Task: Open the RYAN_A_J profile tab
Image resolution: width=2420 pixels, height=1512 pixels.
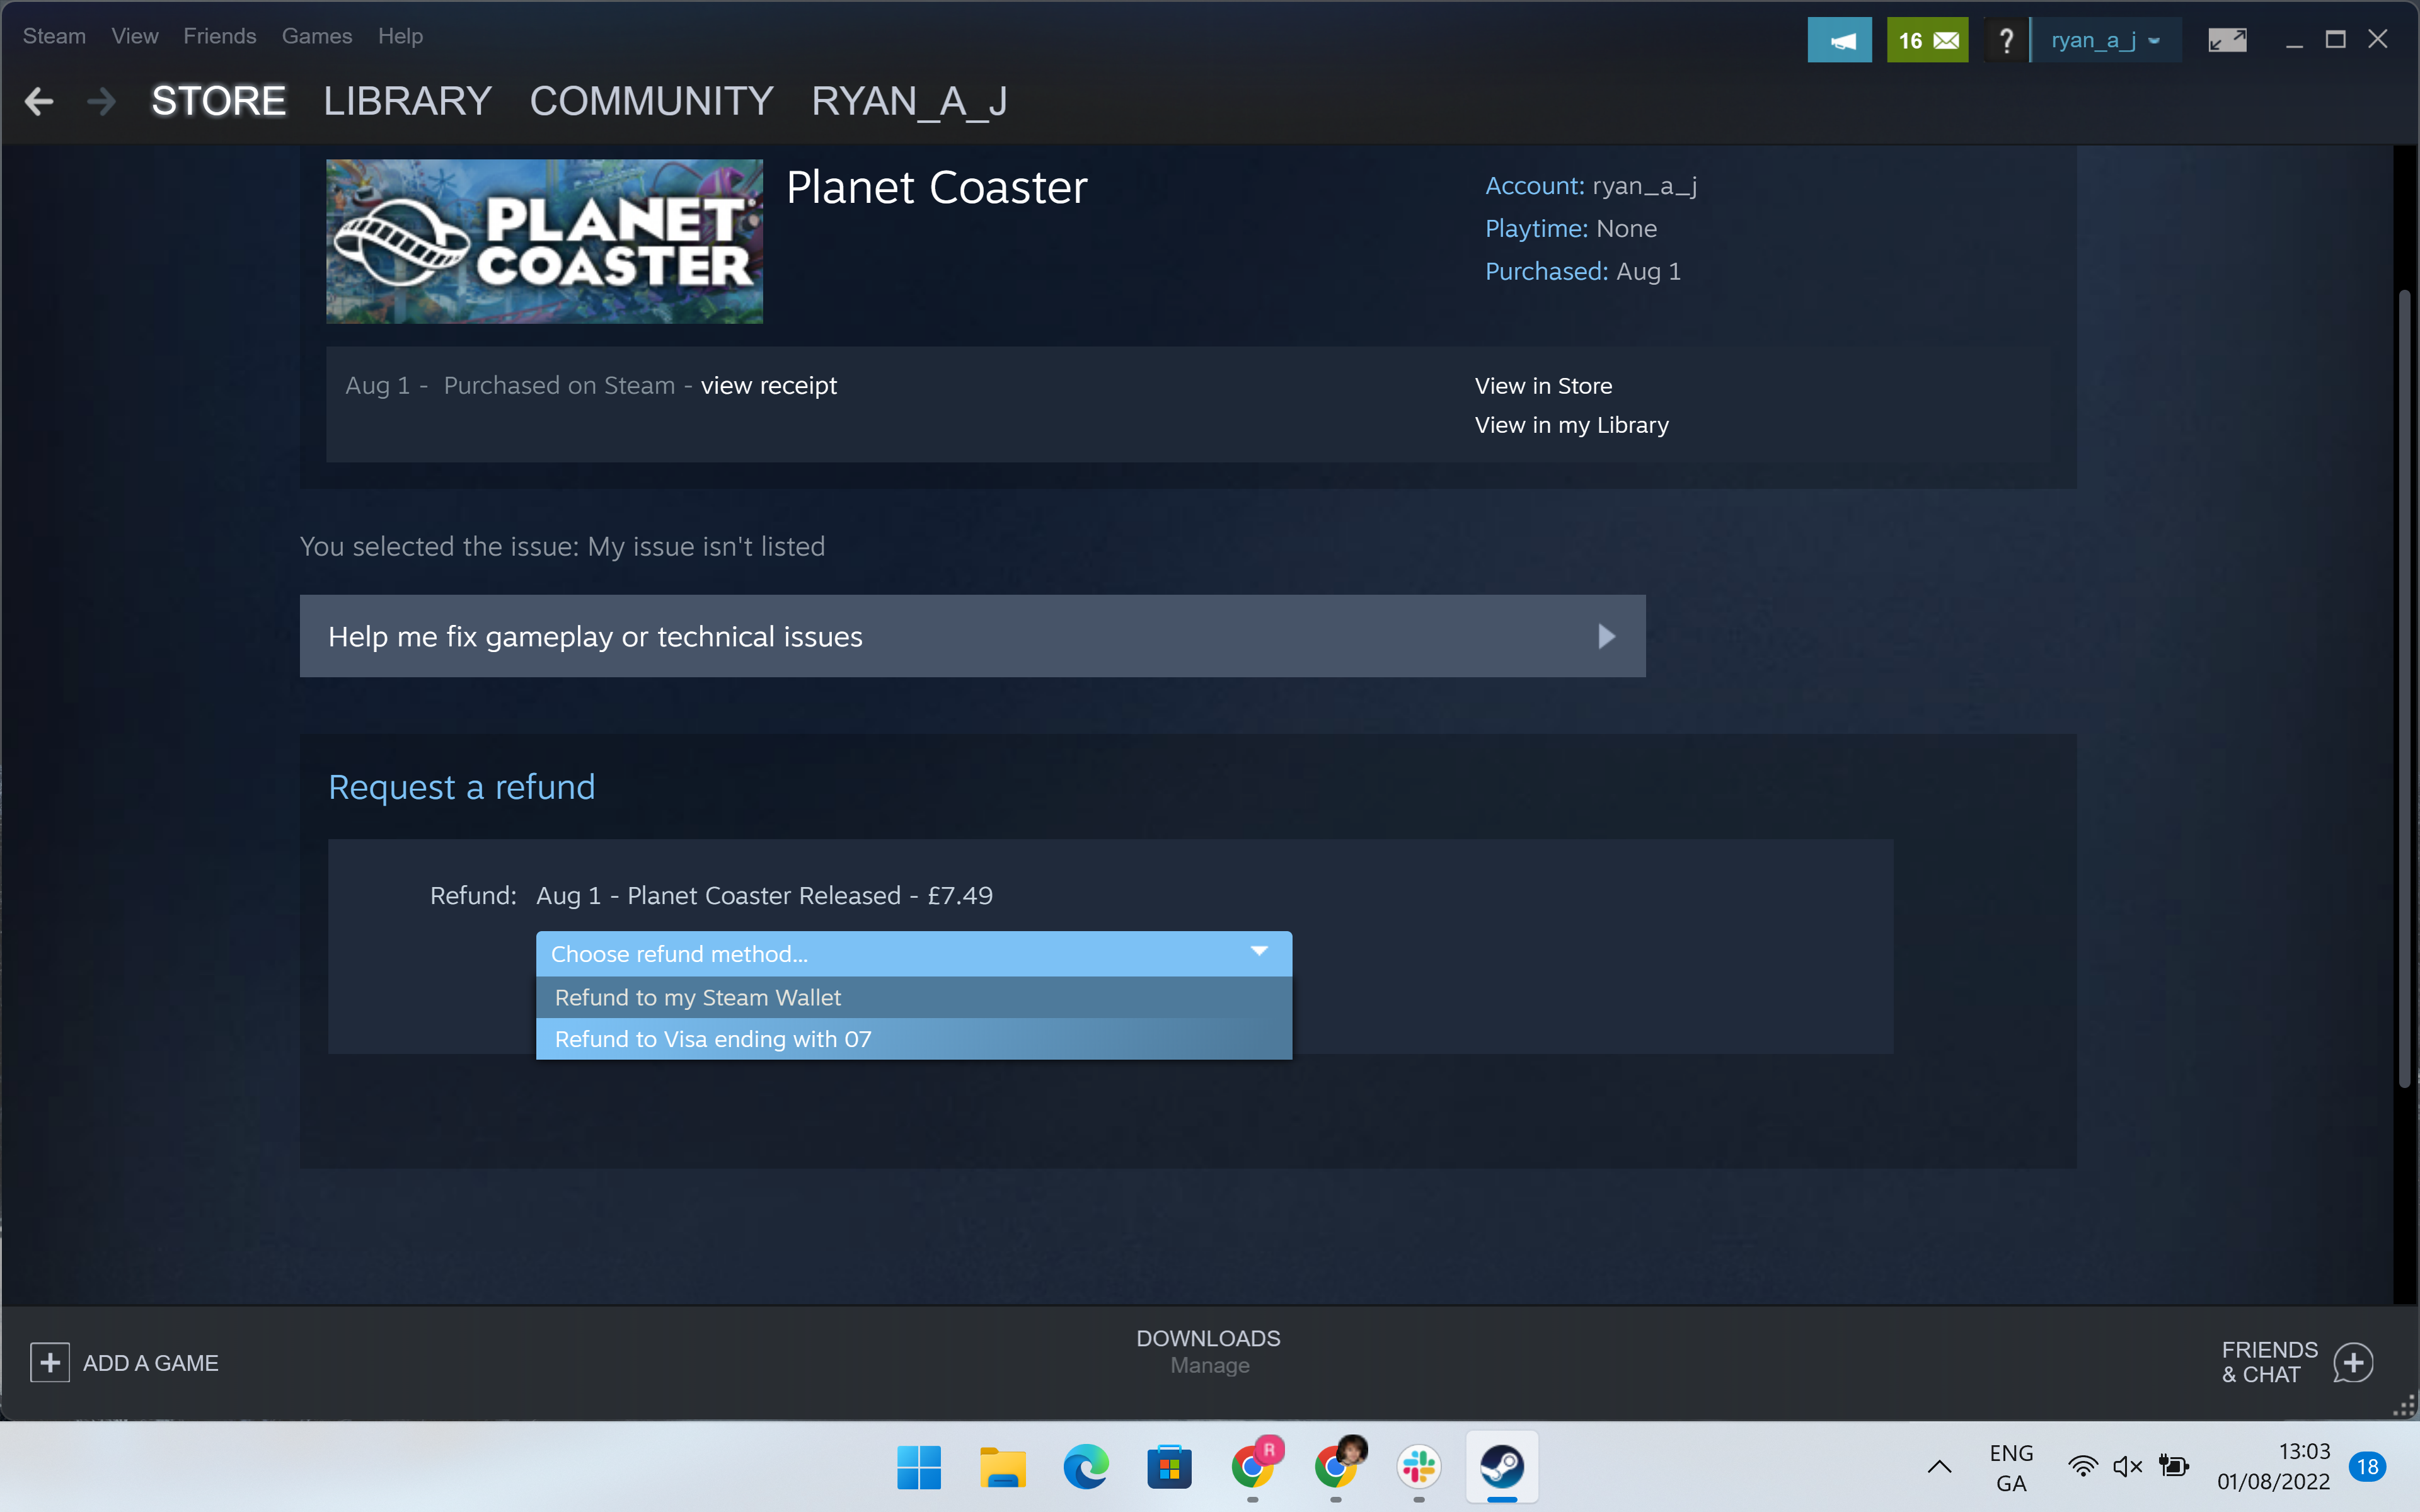Action: [x=909, y=101]
